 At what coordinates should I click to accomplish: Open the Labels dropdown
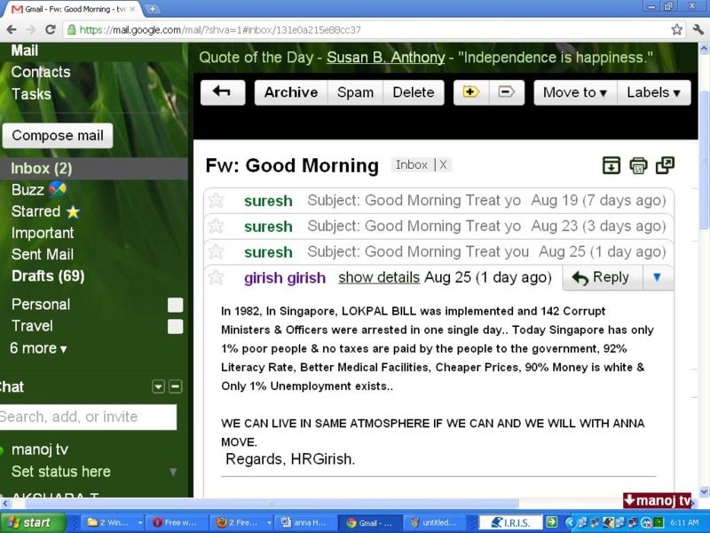pyautogui.click(x=653, y=92)
